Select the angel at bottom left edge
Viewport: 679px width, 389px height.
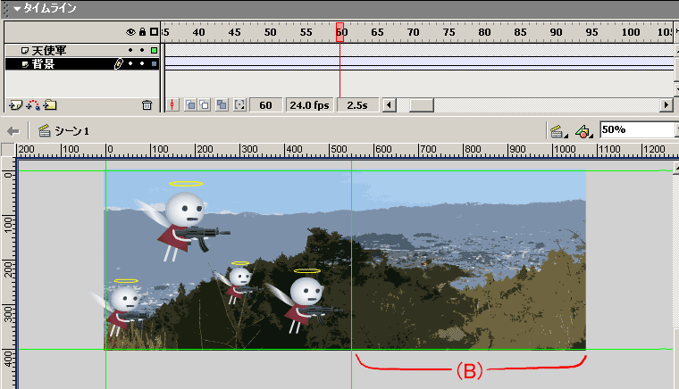point(121,307)
